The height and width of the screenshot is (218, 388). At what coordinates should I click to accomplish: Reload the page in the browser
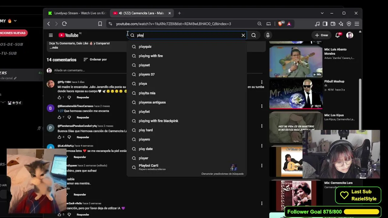pos(64,24)
